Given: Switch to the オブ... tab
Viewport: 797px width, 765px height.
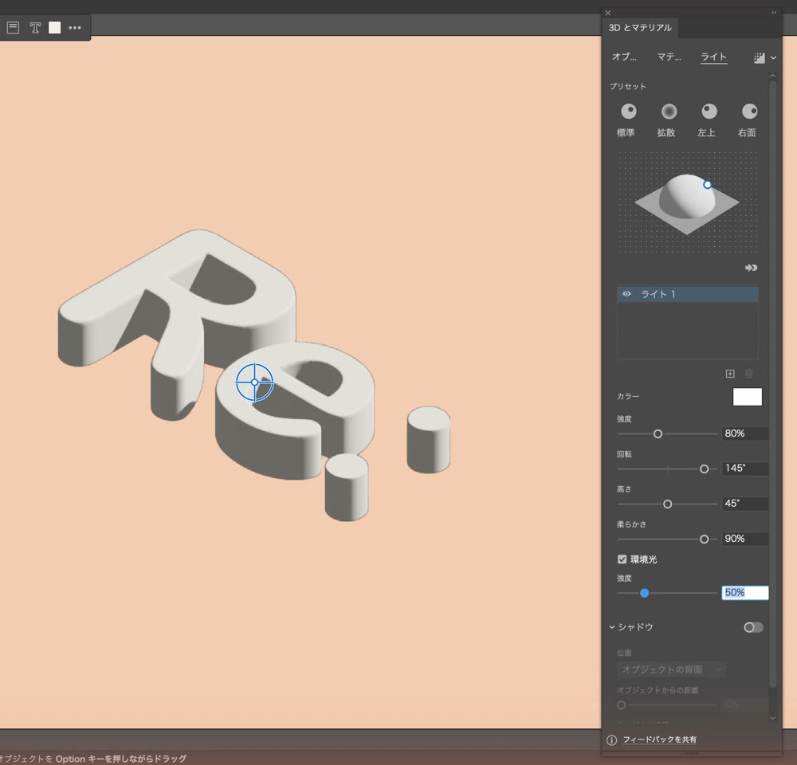Looking at the screenshot, I should [x=624, y=57].
